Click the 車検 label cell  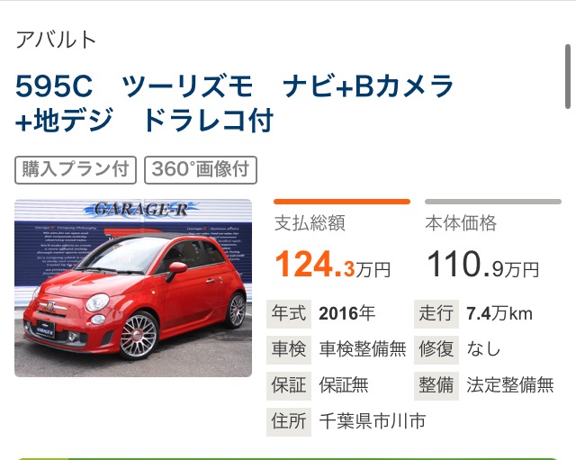(289, 349)
